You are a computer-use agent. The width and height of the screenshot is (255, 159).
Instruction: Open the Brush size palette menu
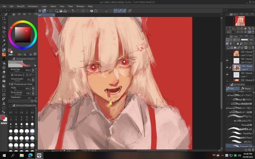(x=10, y=105)
